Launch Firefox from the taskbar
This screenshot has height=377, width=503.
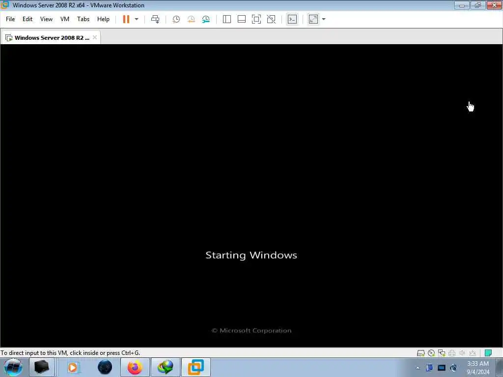[x=135, y=367]
